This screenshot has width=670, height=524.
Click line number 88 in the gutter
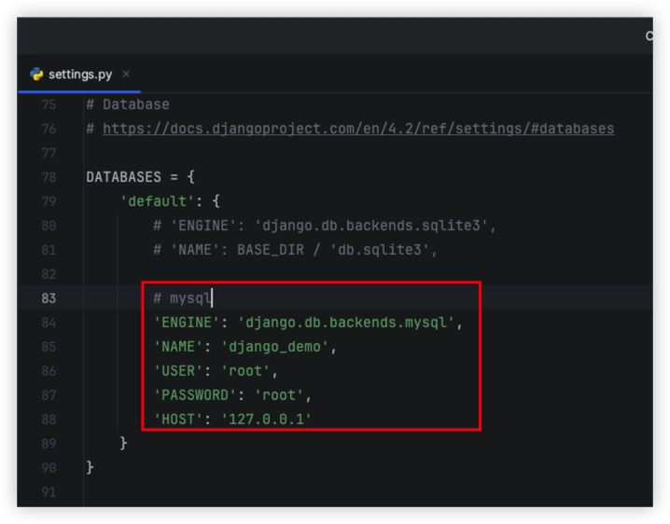(48, 420)
